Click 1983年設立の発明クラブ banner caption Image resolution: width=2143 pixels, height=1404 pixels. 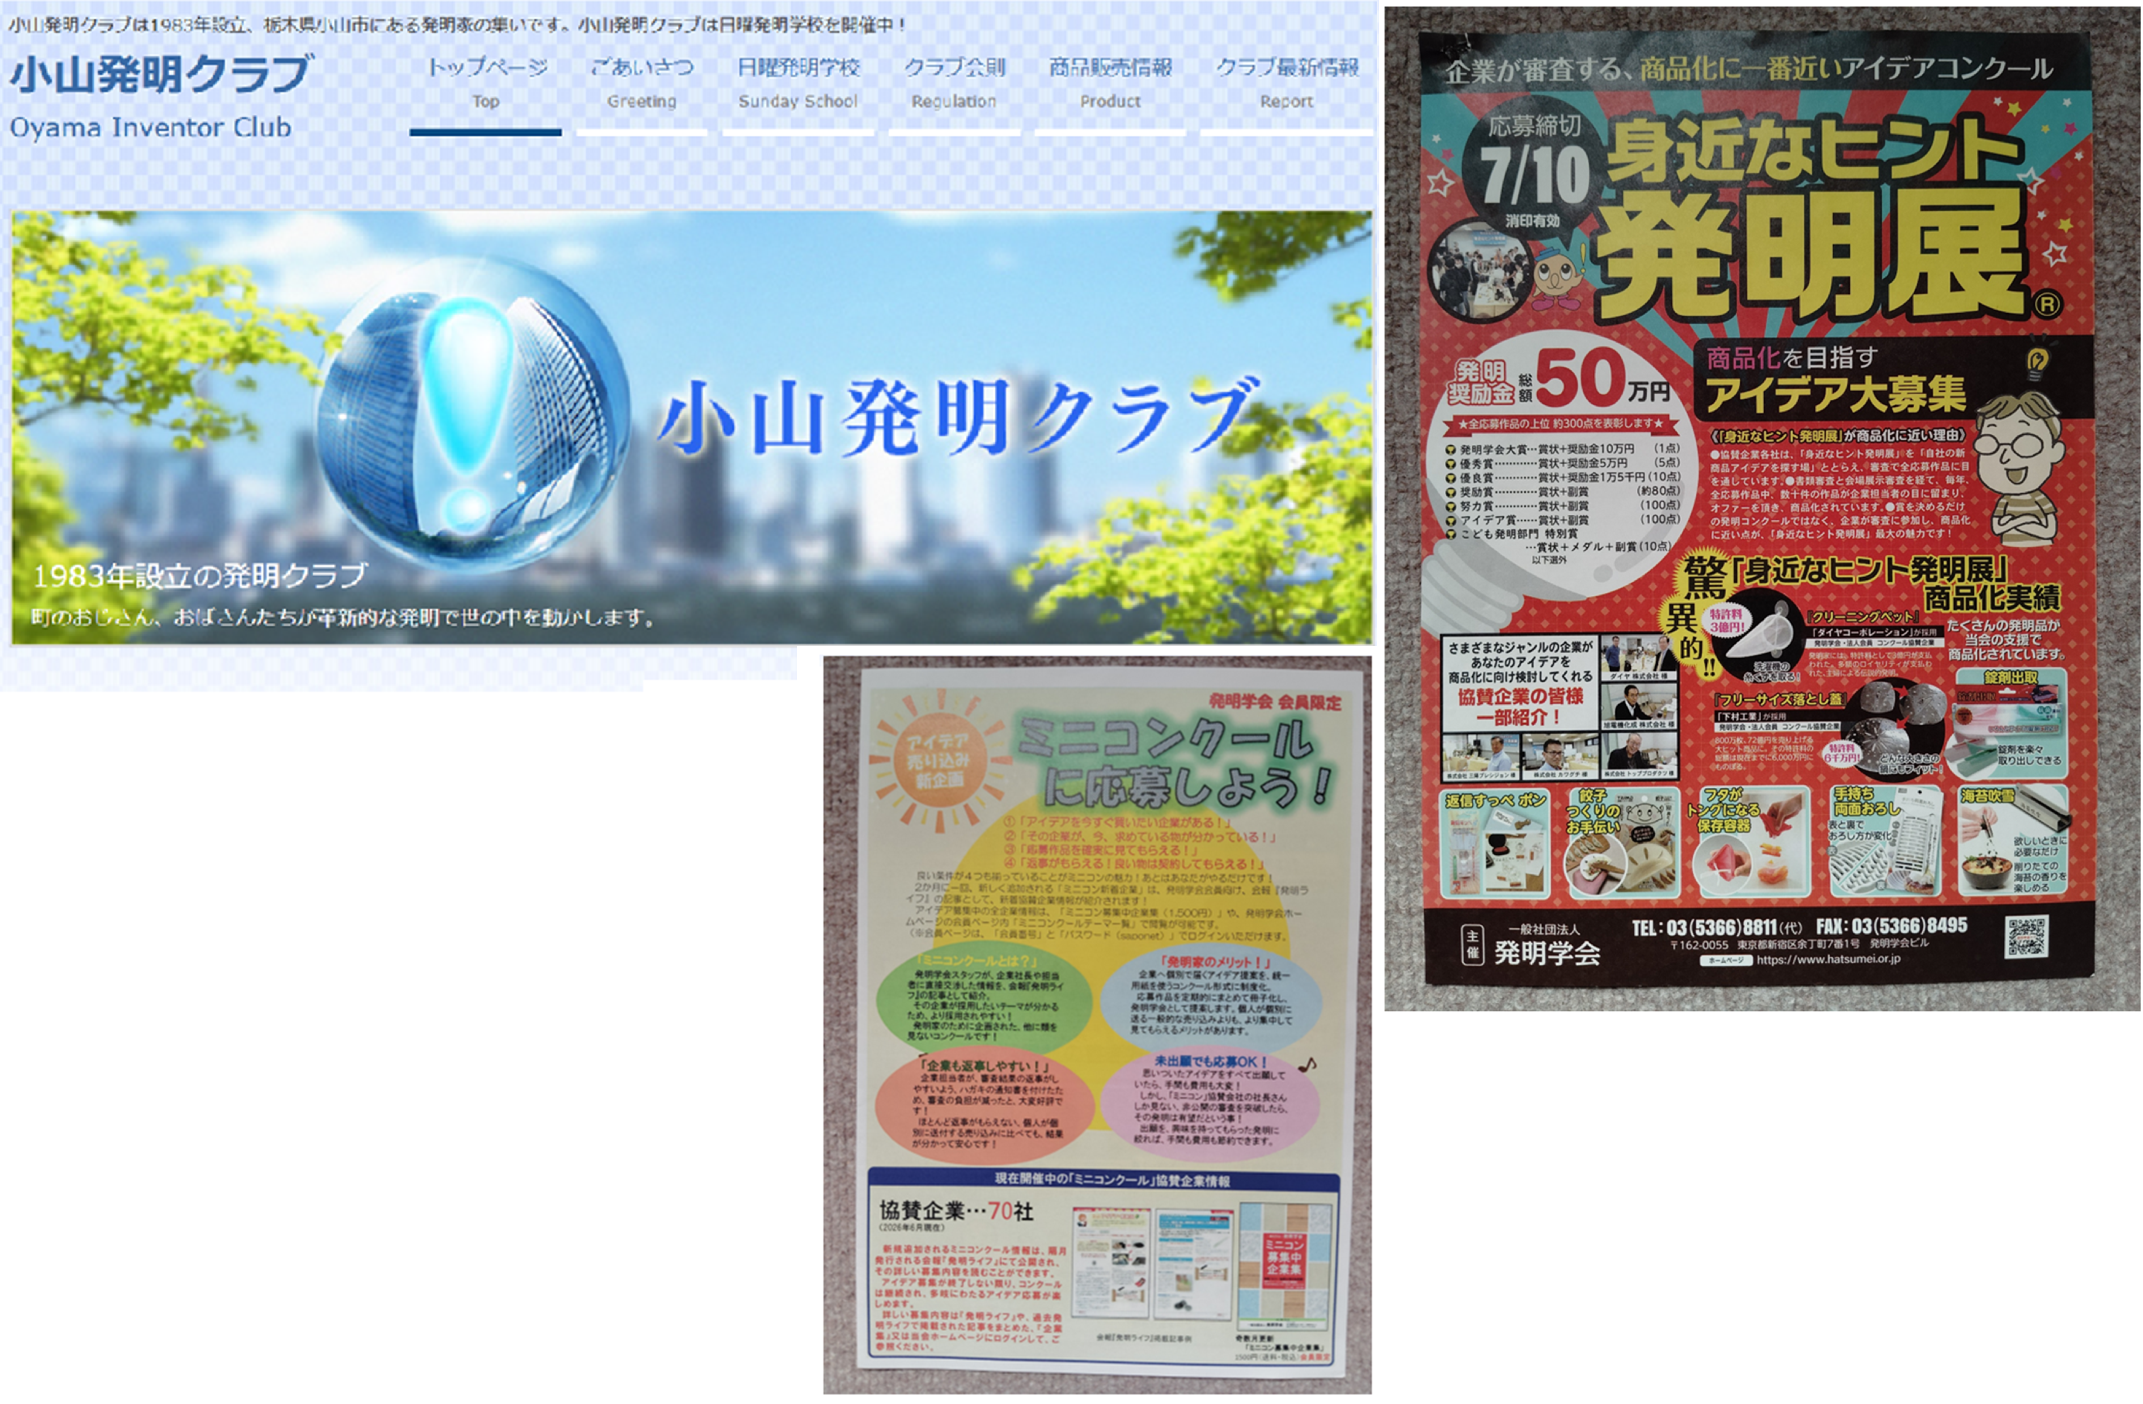click(200, 577)
